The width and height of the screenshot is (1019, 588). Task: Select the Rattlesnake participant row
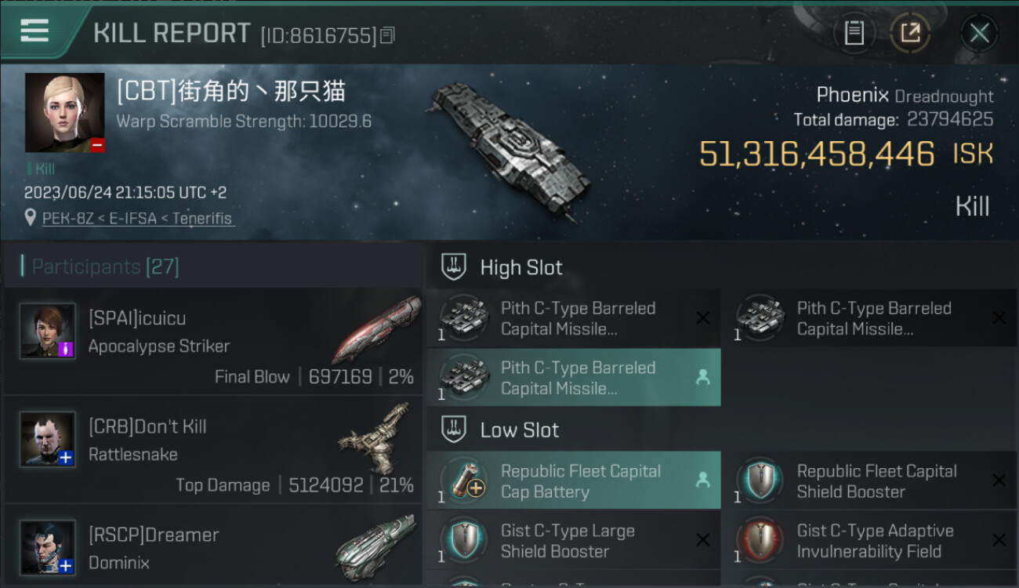point(213,449)
